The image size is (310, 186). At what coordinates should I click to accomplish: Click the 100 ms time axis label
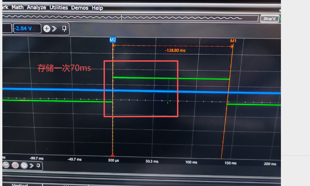[x=191, y=162]
